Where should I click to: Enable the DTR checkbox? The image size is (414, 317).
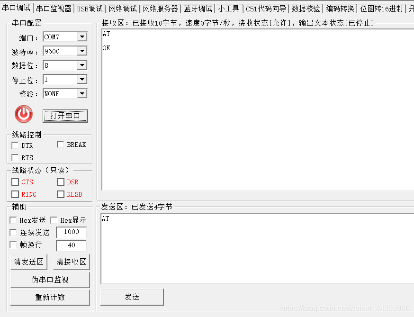(15, 145)
